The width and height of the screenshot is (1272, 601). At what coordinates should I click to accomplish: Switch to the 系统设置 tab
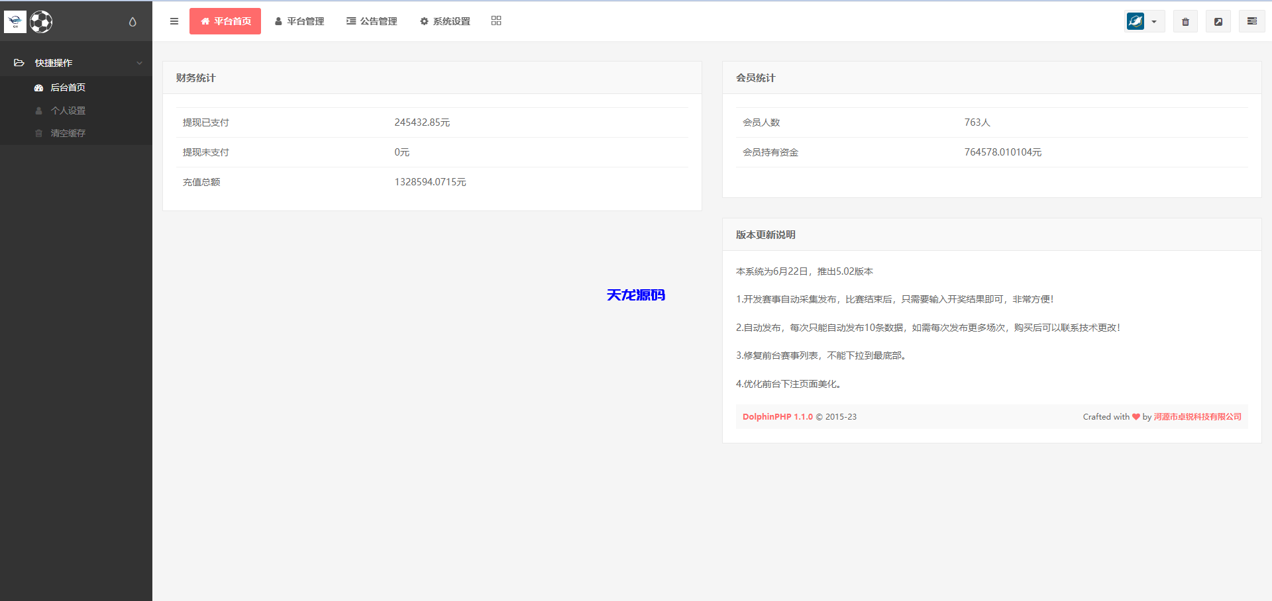click(444, 21)
